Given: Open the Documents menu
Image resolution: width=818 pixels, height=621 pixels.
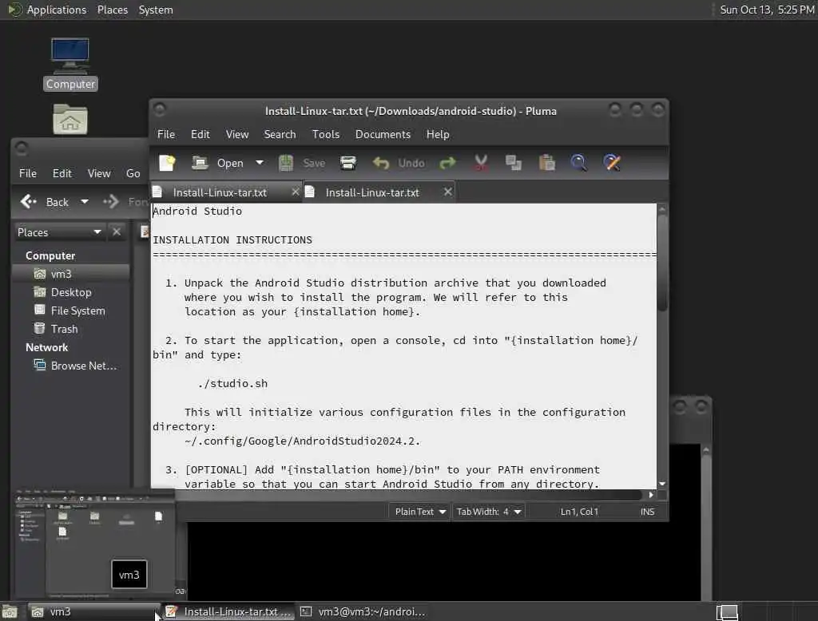Looking at the screenshot, I should [x=383, y=135].
